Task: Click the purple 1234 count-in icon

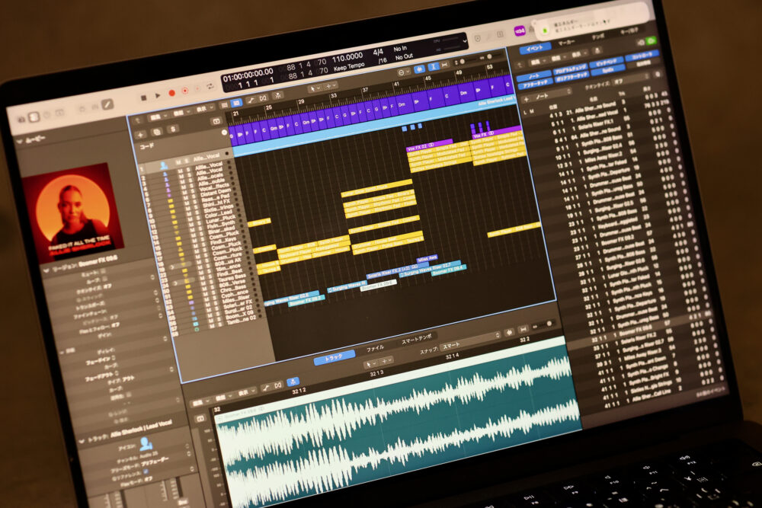Action: (x=520, y=31)
